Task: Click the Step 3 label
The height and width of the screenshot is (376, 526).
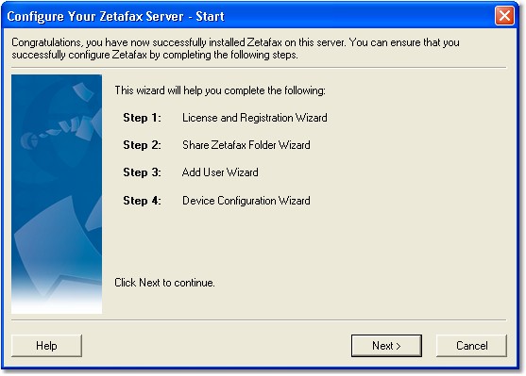Action: [x=142, y=172]
